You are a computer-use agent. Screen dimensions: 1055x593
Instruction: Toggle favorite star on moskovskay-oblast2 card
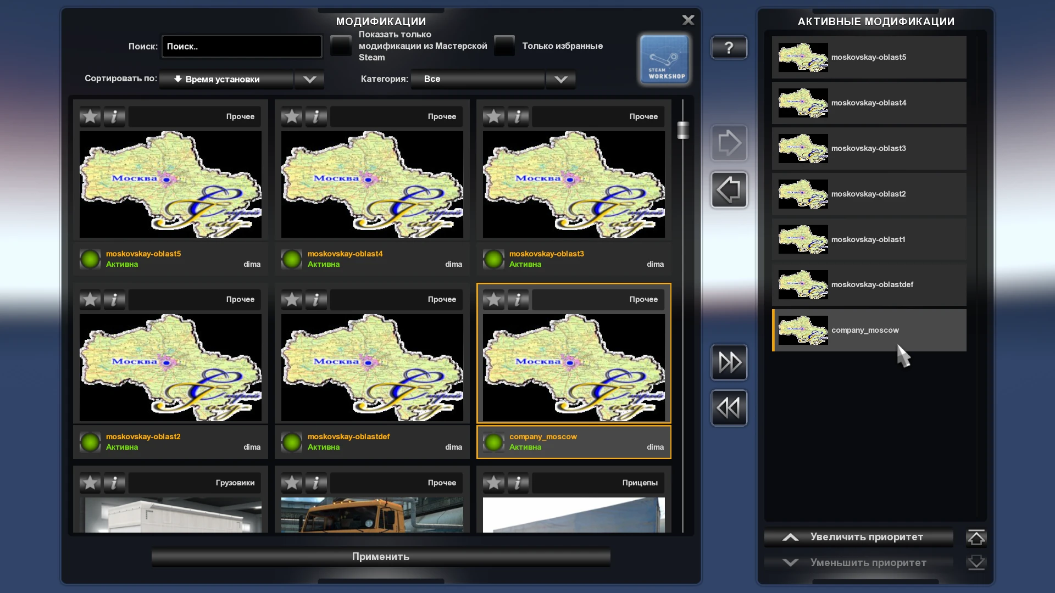coord(90,300)
